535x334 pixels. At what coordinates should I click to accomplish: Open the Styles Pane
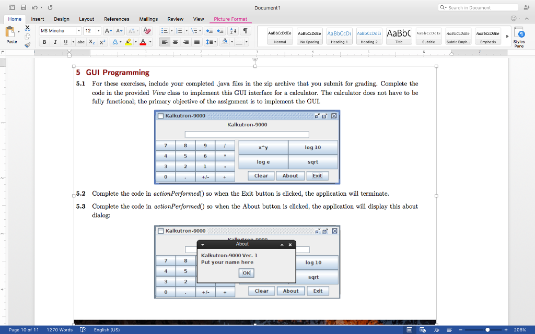[519, 37]
